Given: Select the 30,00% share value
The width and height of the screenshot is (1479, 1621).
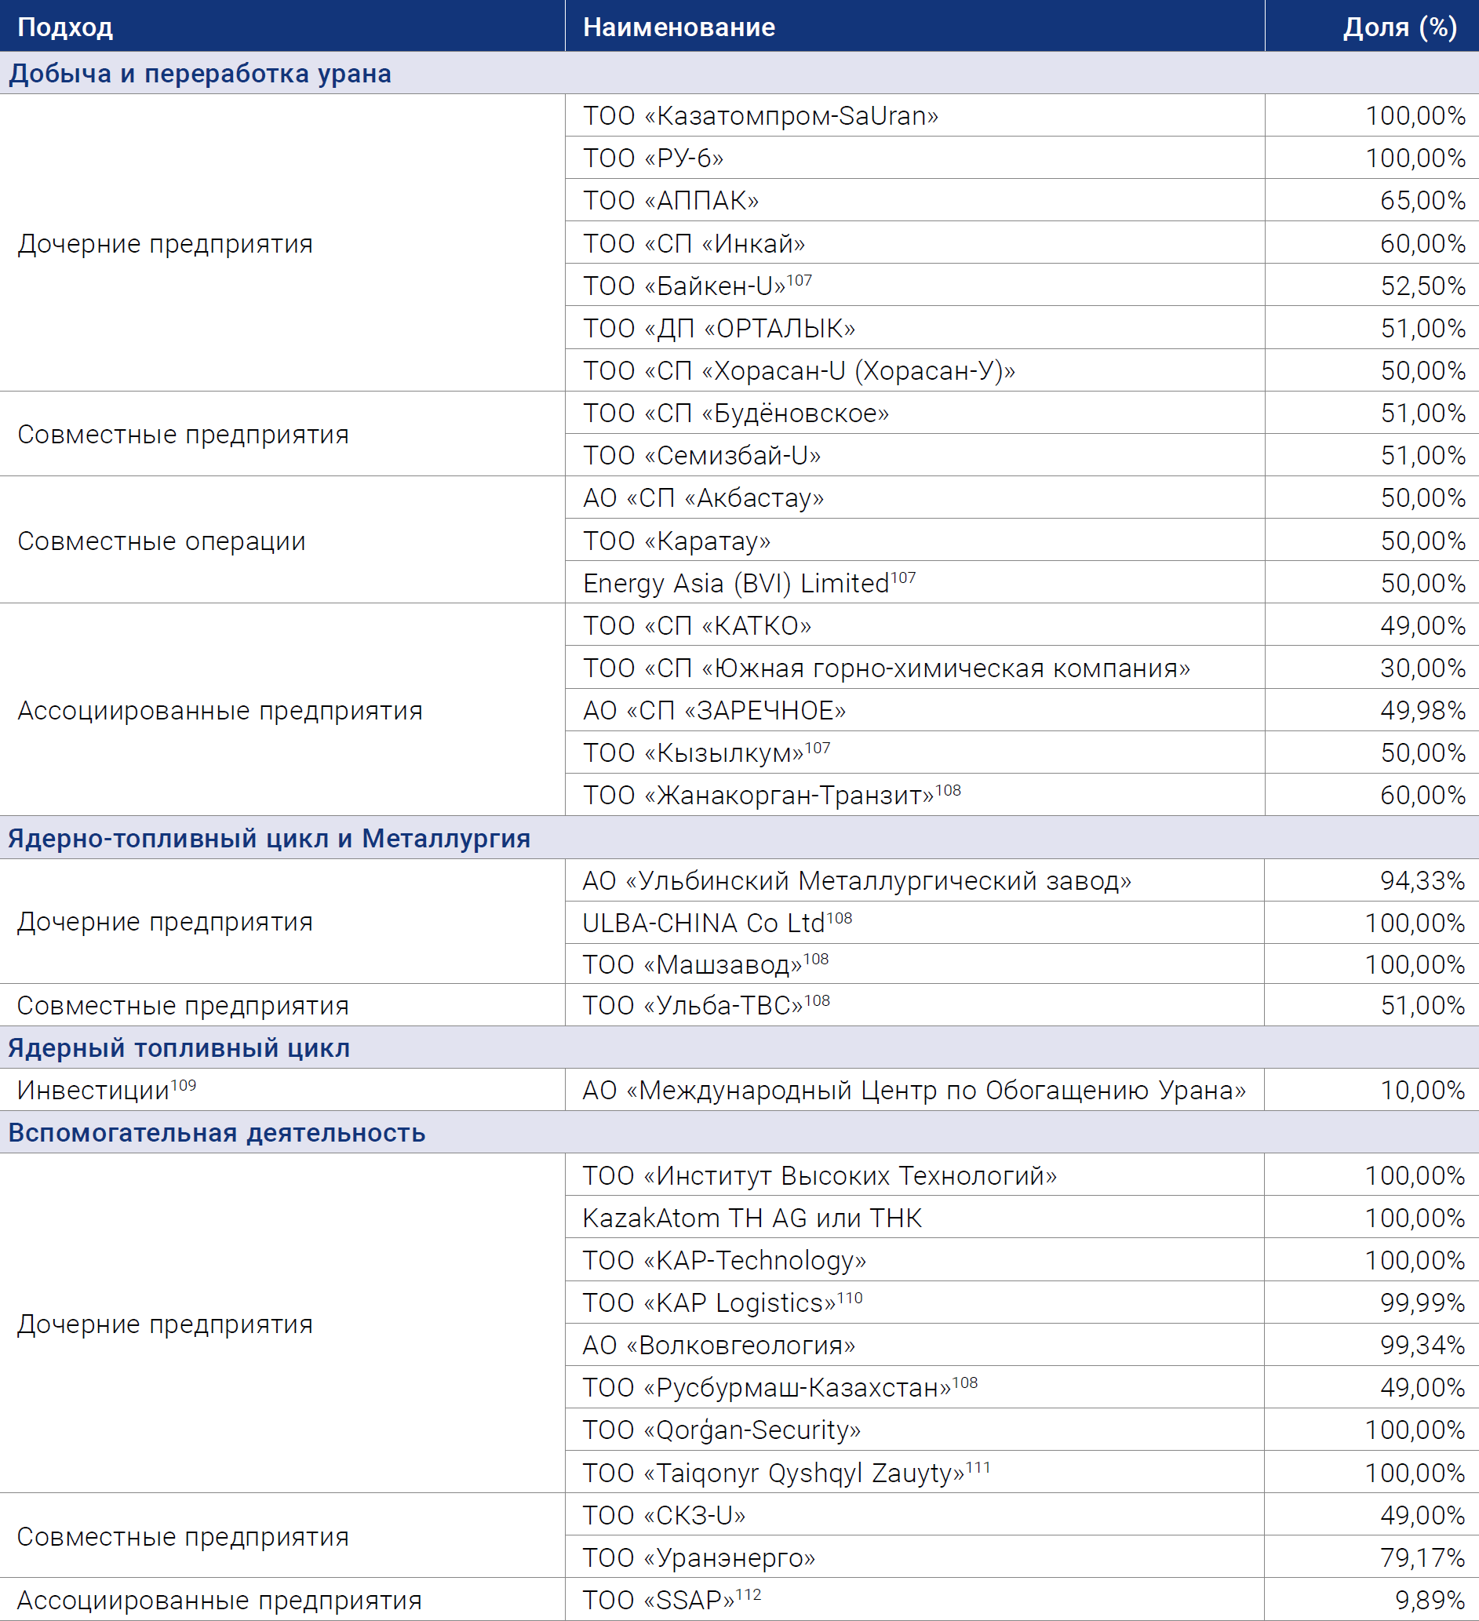Looking at the screenshot, I should (1423, 668).
